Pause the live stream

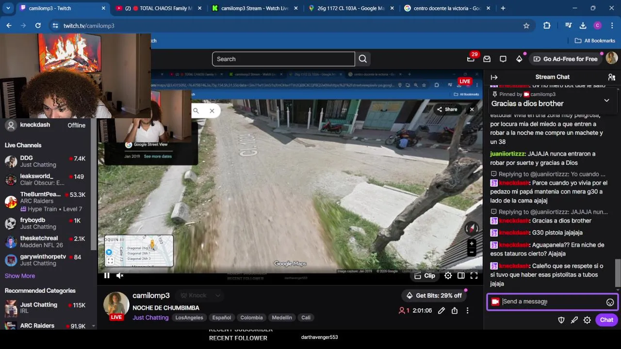(x=107, y=275)
